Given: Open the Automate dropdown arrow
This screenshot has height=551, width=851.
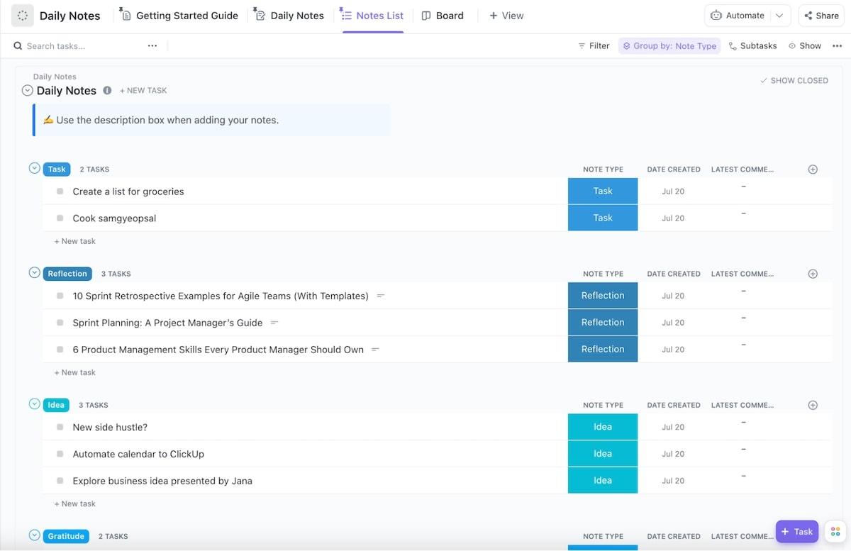Looking at the screenshot, I should [x=780, y=16].
